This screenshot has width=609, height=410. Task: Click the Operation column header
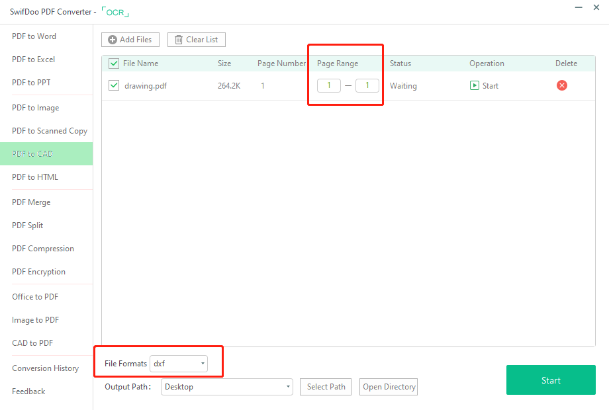(x=487, y=63)
